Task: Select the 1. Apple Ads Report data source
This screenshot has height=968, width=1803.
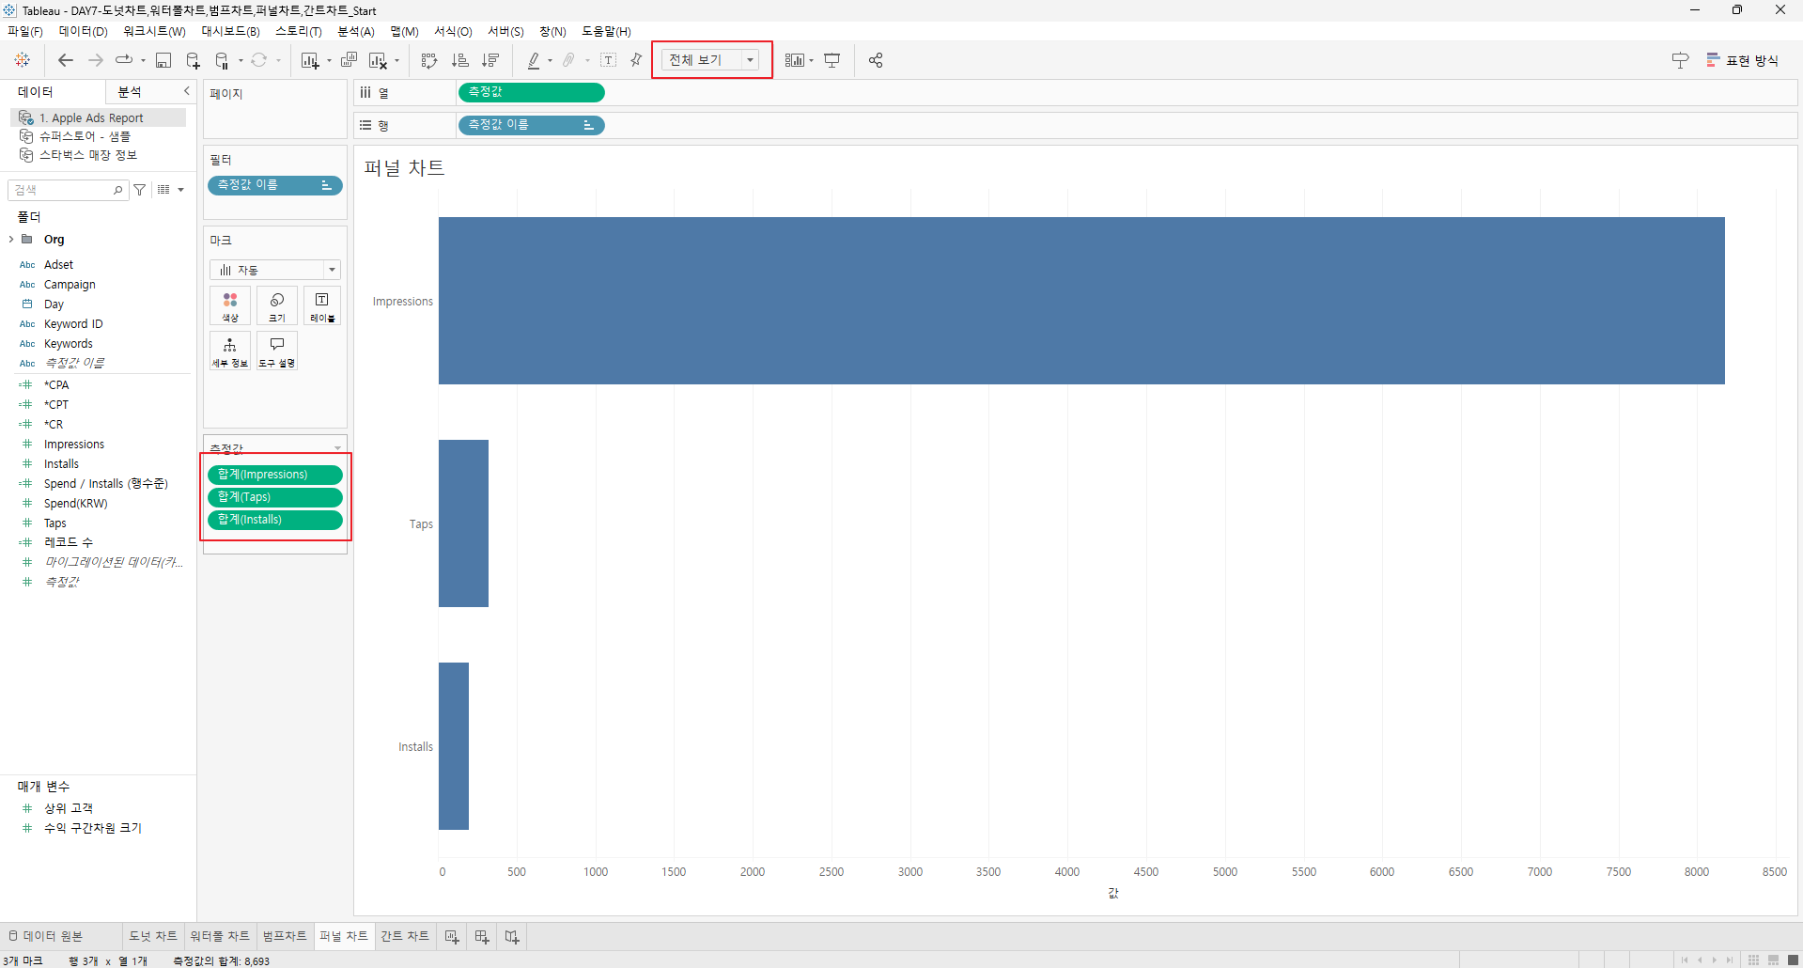Action: tap(98, 117)
